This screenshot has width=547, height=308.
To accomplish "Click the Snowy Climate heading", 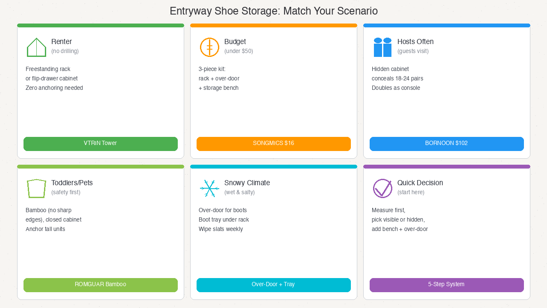I will point(247,183).
